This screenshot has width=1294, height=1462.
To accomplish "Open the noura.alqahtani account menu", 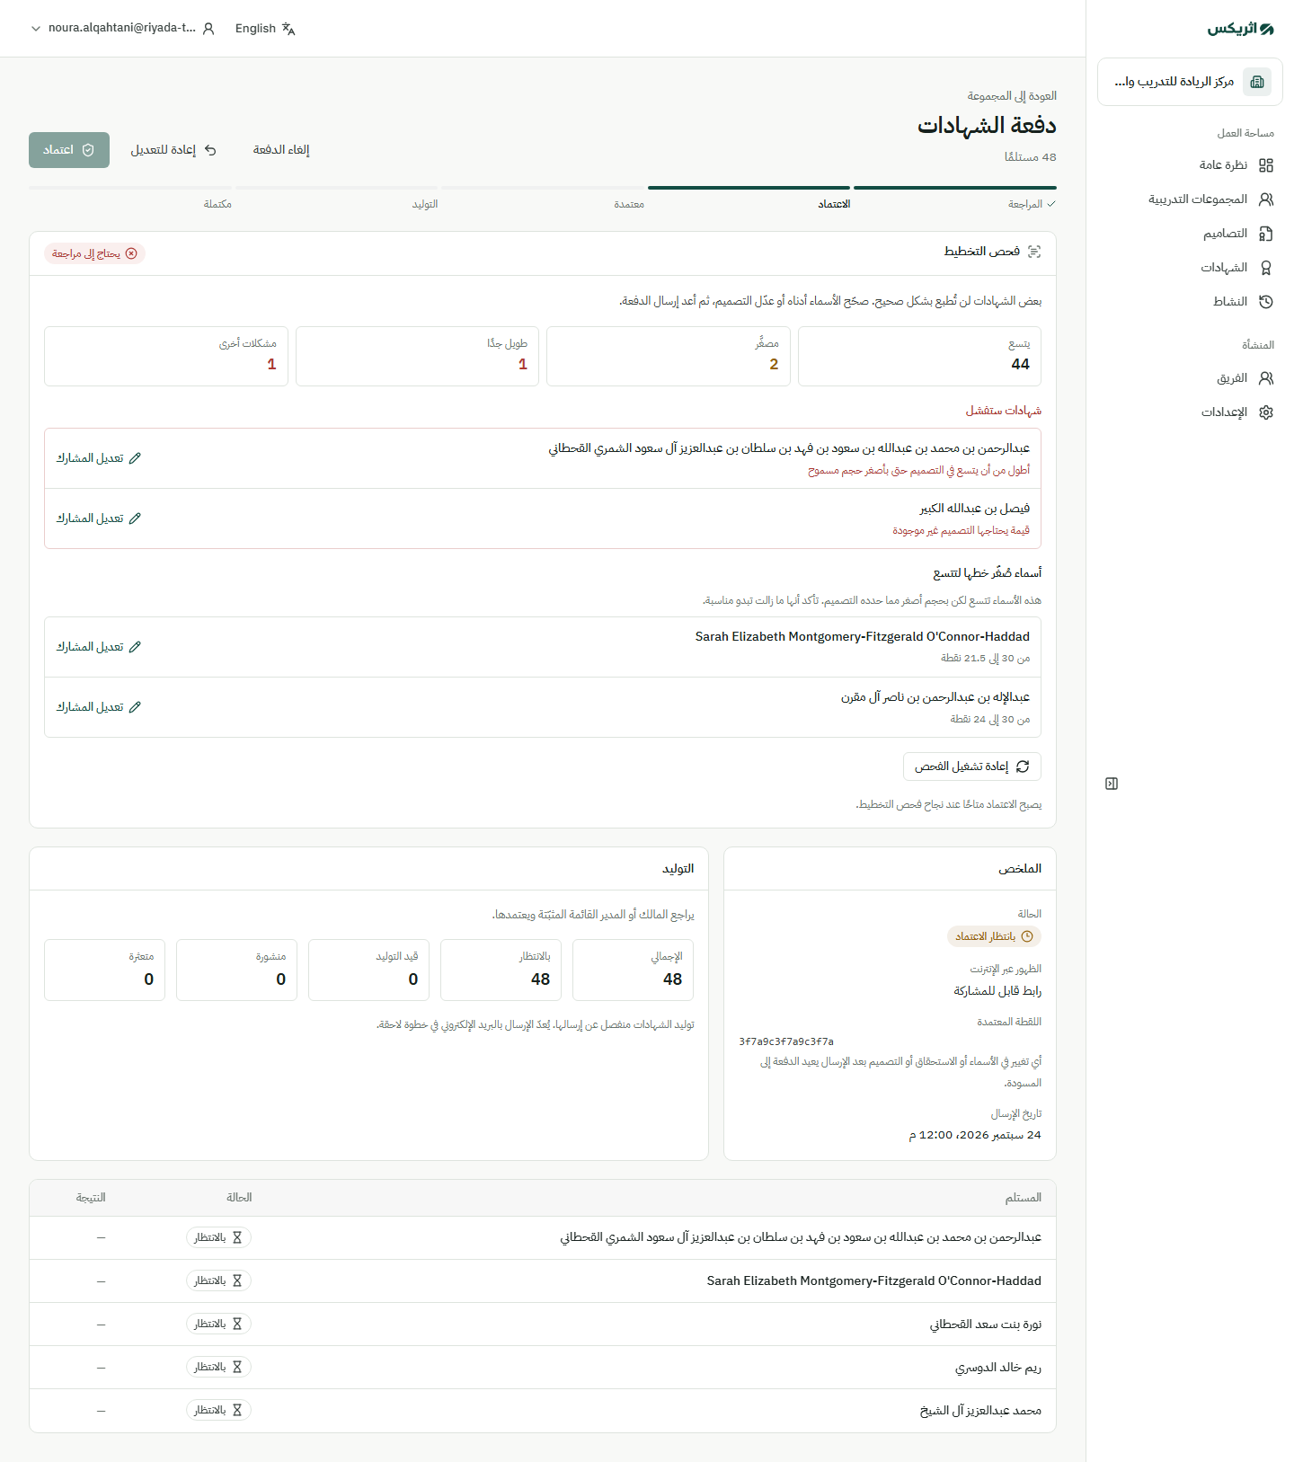I will (122, 29).
